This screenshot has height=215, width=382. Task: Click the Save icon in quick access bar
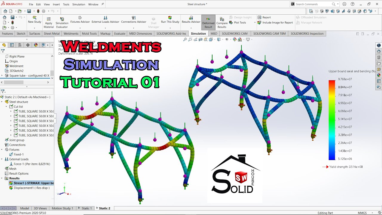coord(29,11)
